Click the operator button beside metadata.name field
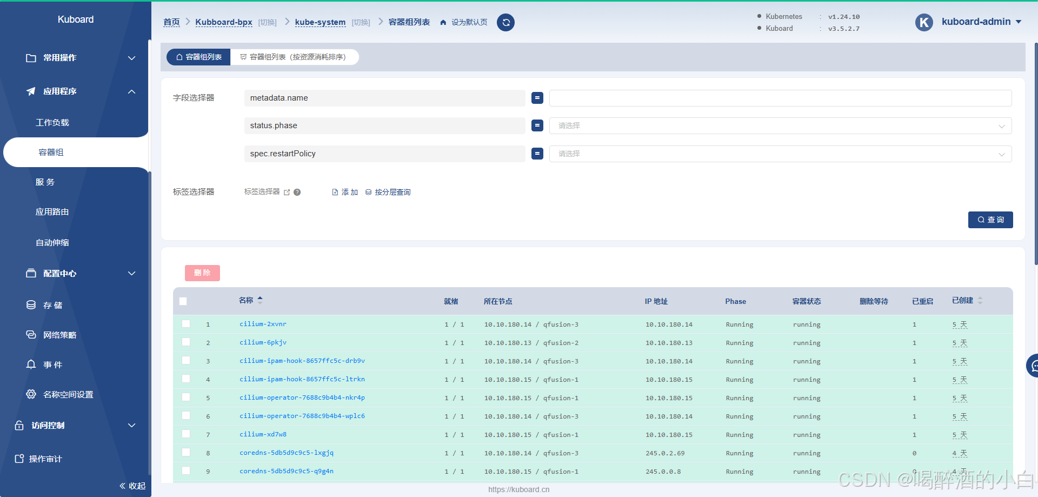Viewport: 1038px width, 497px height. 537,98
